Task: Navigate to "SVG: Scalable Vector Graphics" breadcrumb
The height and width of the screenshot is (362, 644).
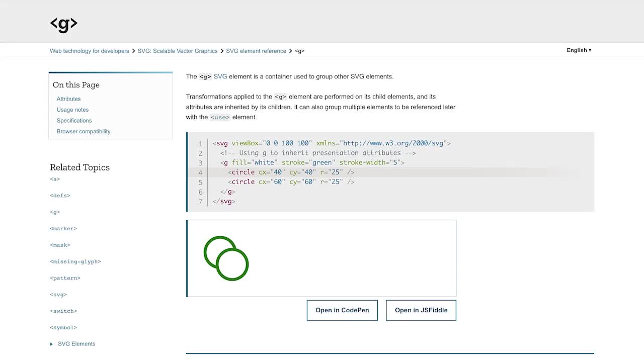Action: [178, 51]
